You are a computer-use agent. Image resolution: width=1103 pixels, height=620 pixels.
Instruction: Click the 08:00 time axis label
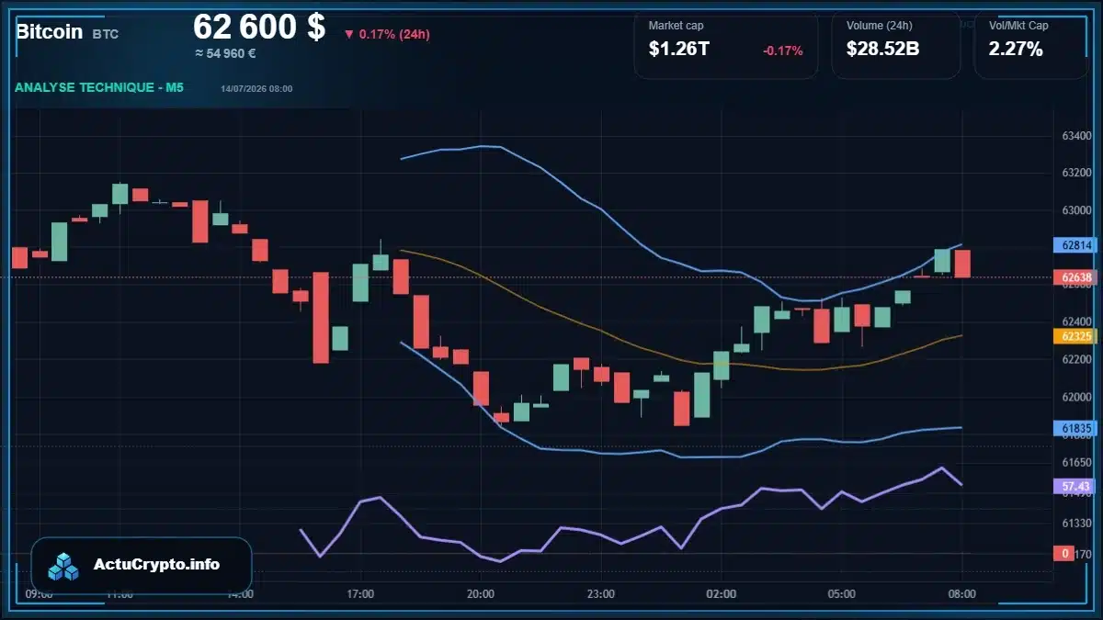pyautogui.click(x=962, y=594)
